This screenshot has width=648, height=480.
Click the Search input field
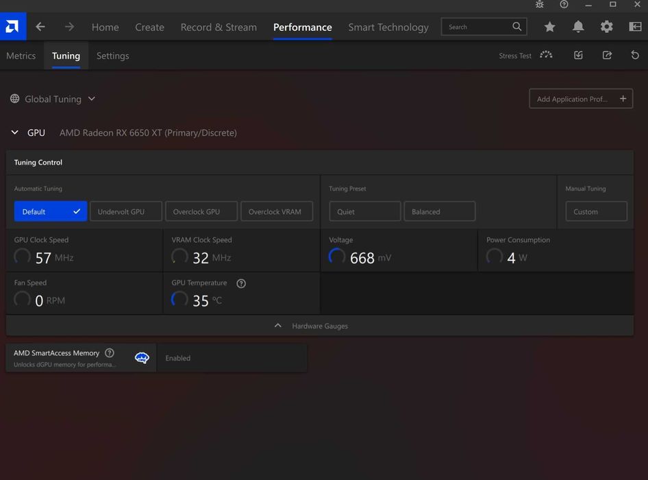(x=476, y=27)
